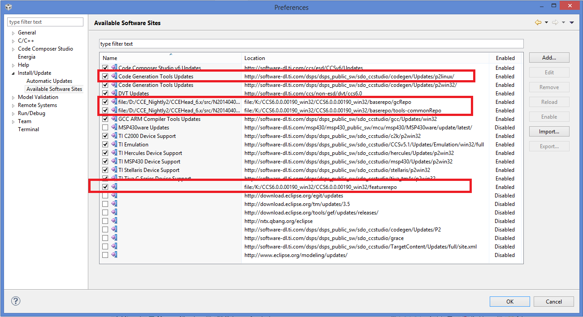Open the Automatic Updates page

click(49, 81)
